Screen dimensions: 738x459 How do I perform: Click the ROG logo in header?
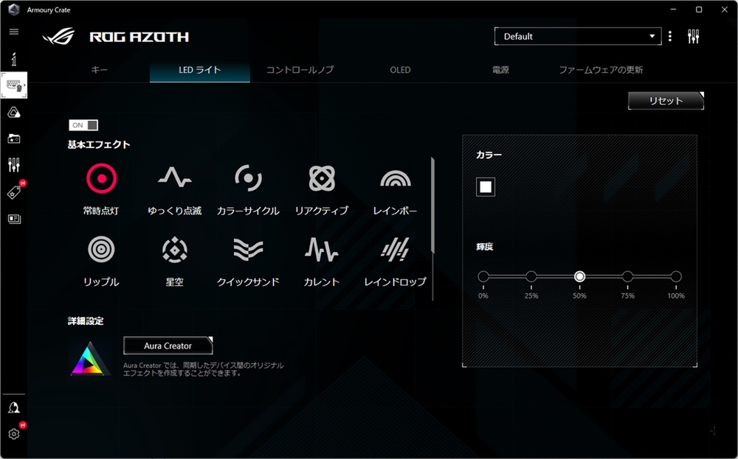click(59, 36)
